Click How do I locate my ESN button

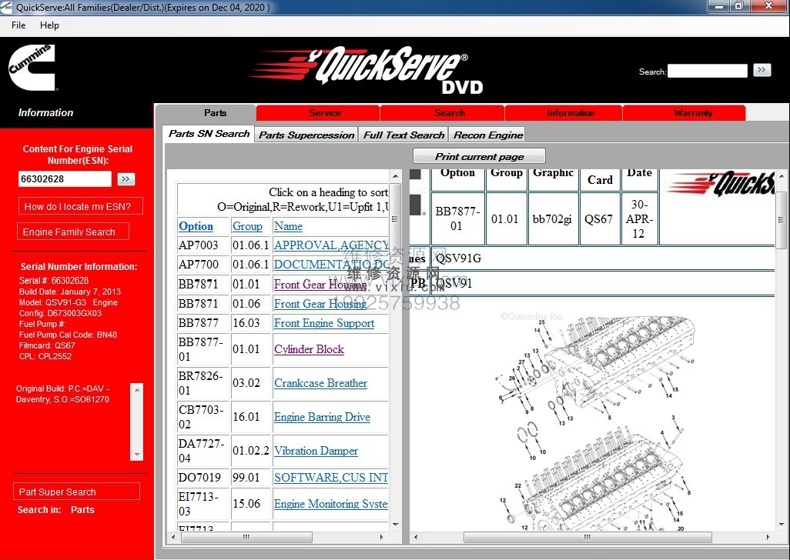coord(81,206)
